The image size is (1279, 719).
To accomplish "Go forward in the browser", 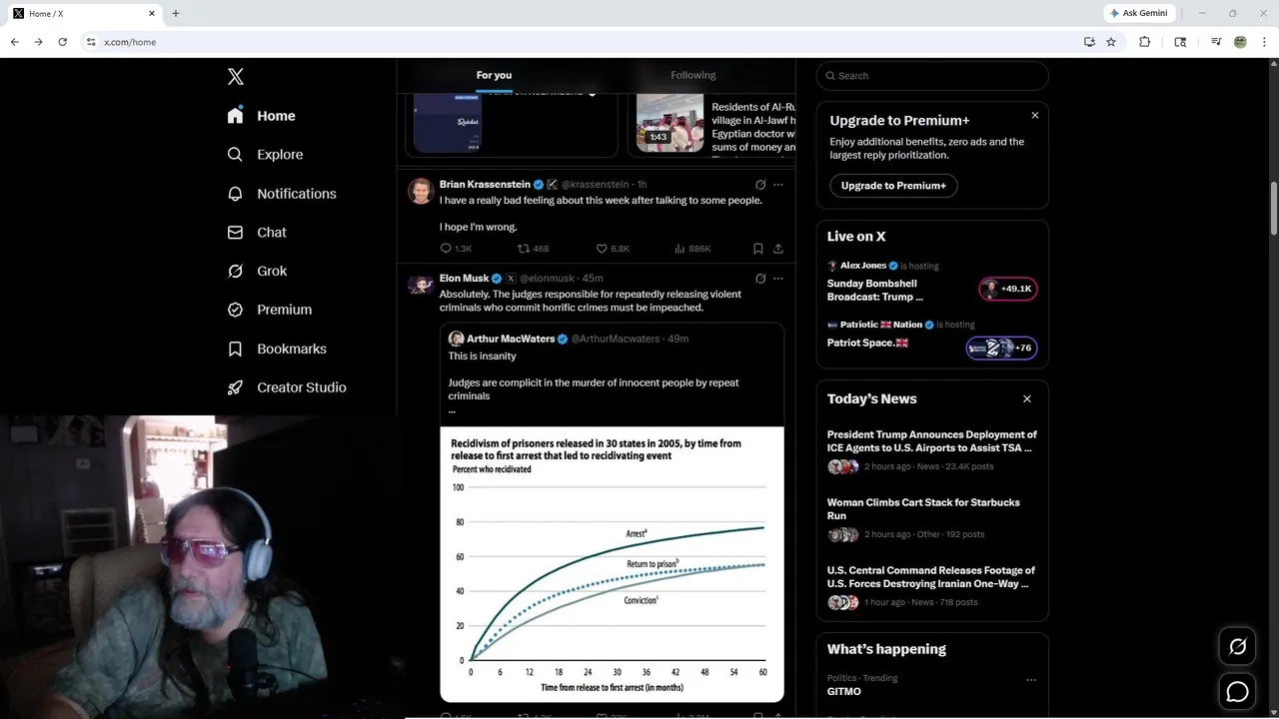I will point(38,42).
